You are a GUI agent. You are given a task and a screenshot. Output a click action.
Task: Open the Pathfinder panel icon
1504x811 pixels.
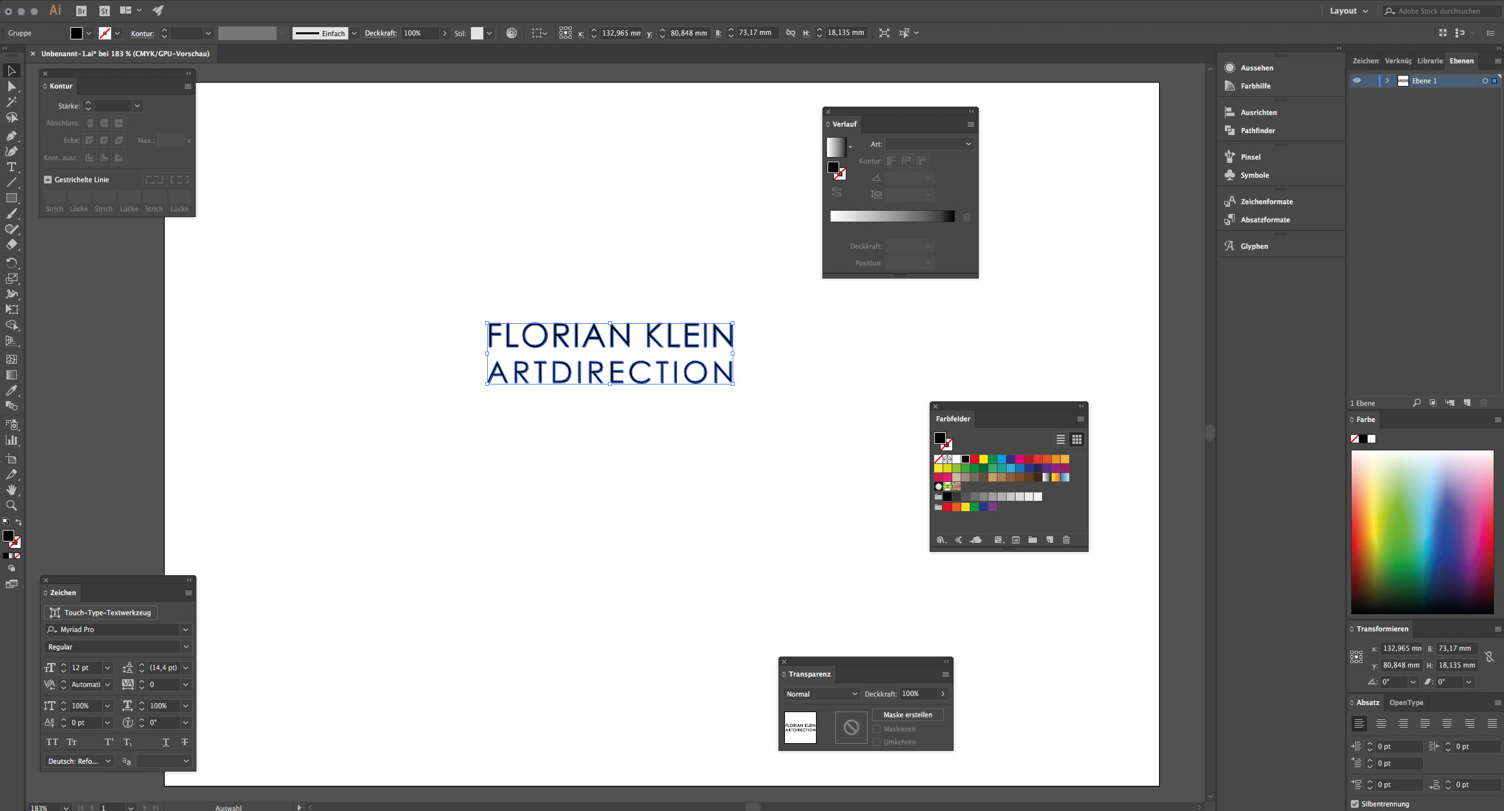(1229, 131)
